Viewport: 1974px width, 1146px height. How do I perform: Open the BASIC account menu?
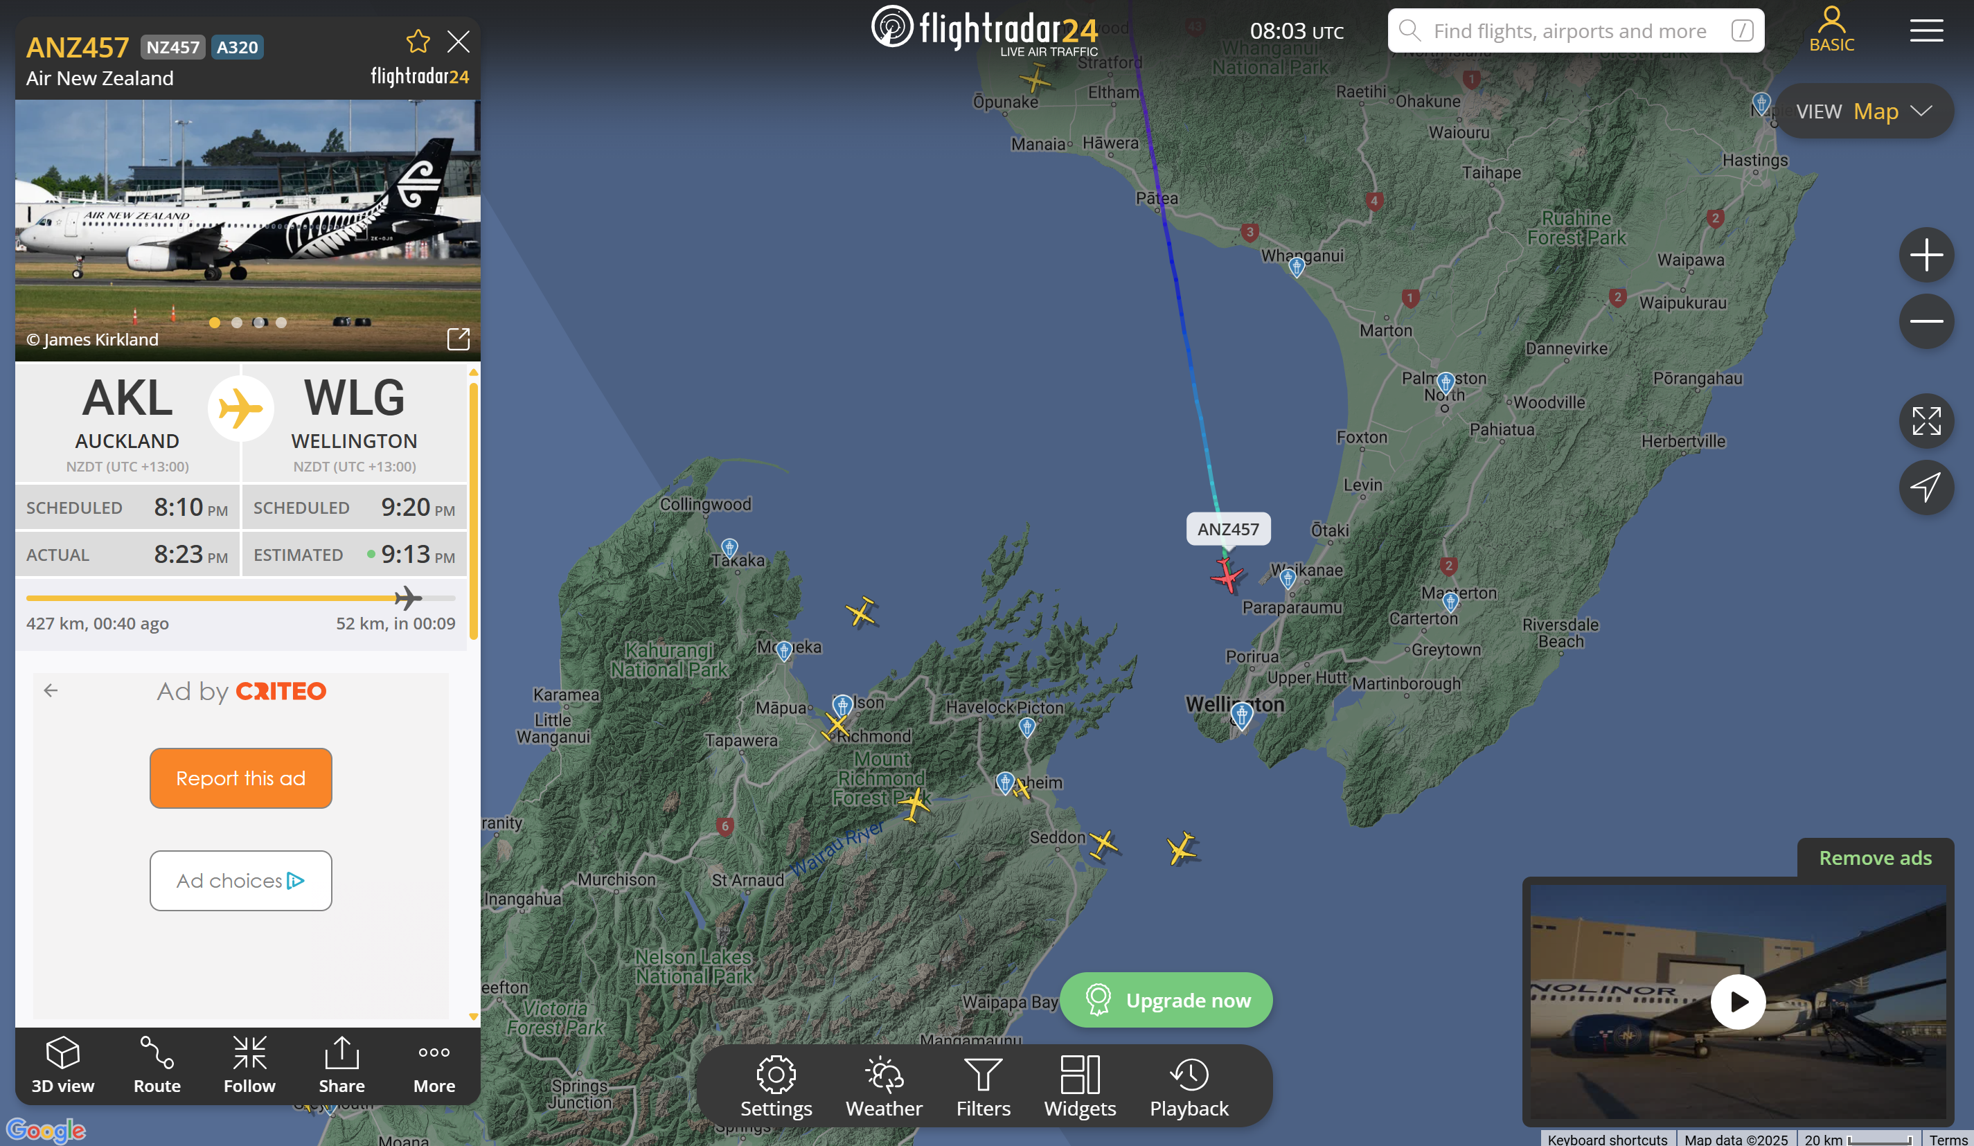pos(1831,30)
